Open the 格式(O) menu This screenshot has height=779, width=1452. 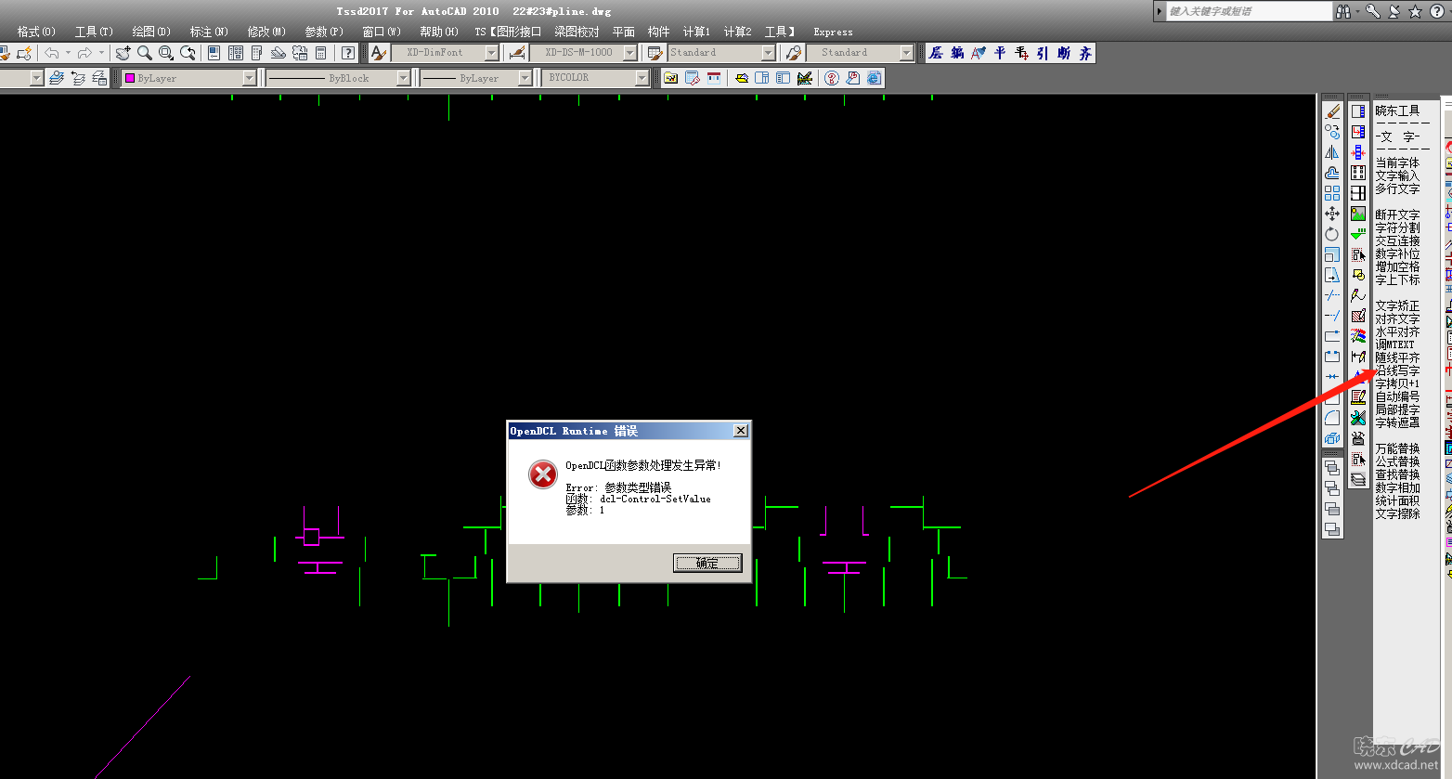(x=36, y=32)
